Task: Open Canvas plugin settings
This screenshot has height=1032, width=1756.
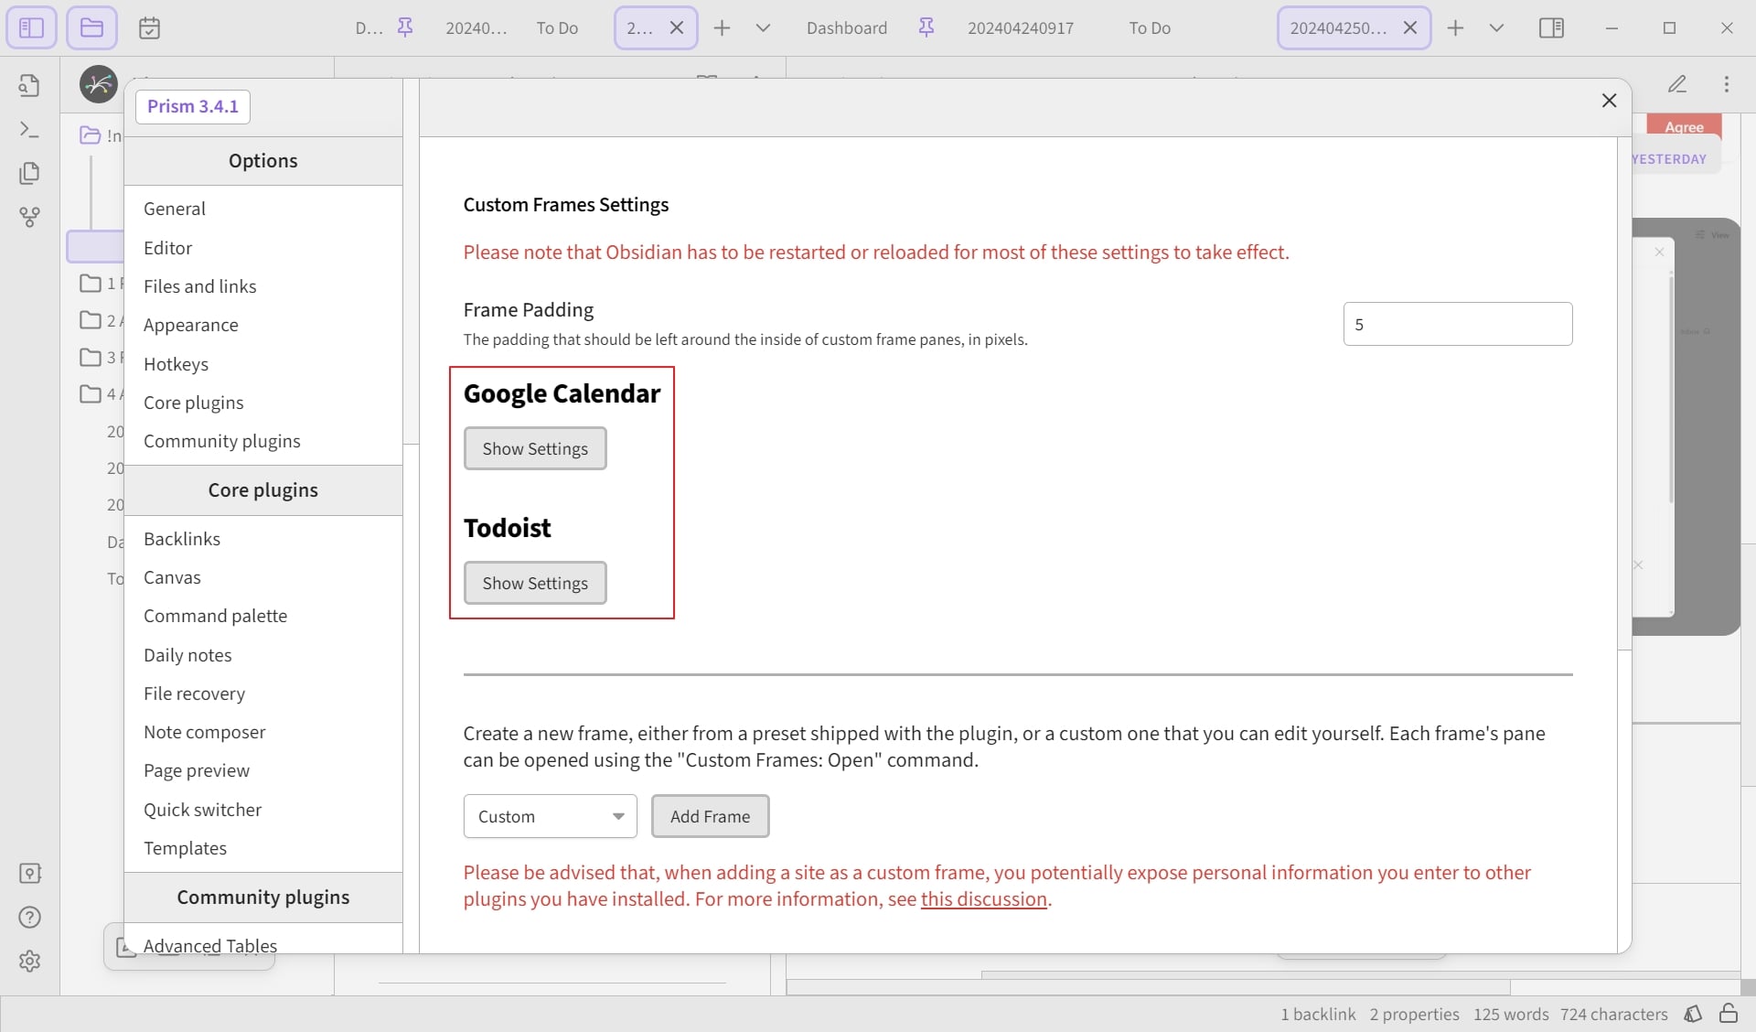Action: coord(263,577)
